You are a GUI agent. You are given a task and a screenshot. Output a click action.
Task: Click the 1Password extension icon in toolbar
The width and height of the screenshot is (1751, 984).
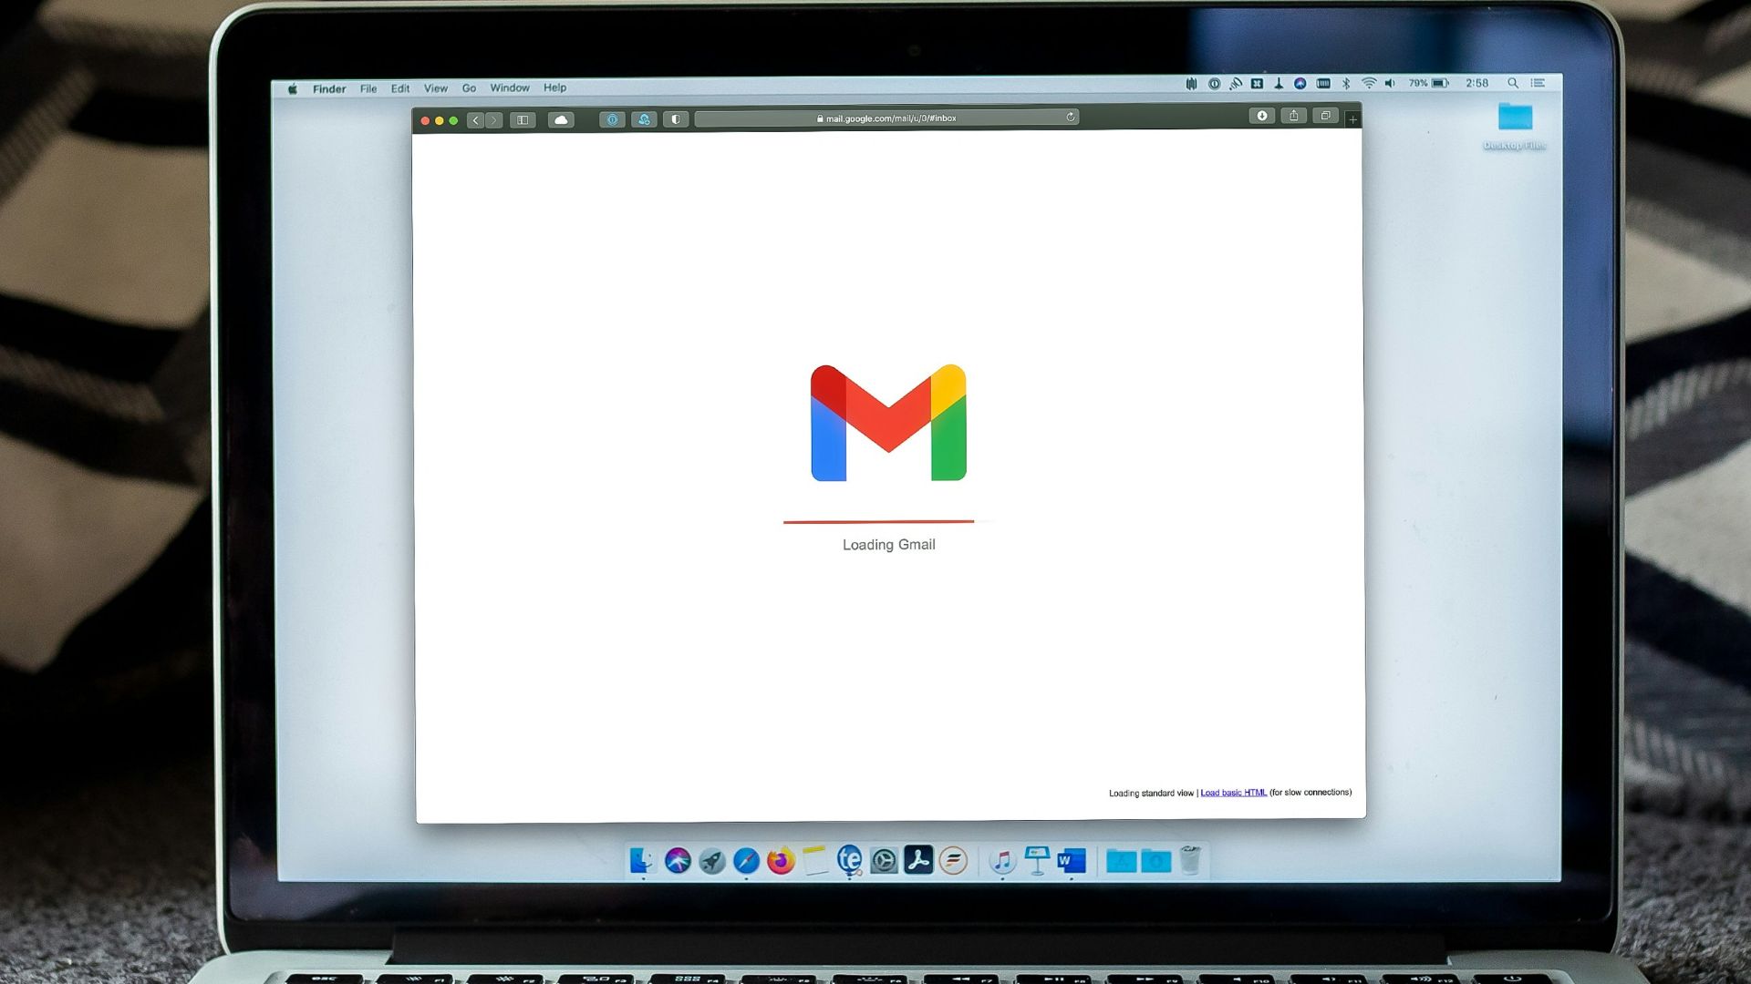pyautogui.click(x=612, y=119)
